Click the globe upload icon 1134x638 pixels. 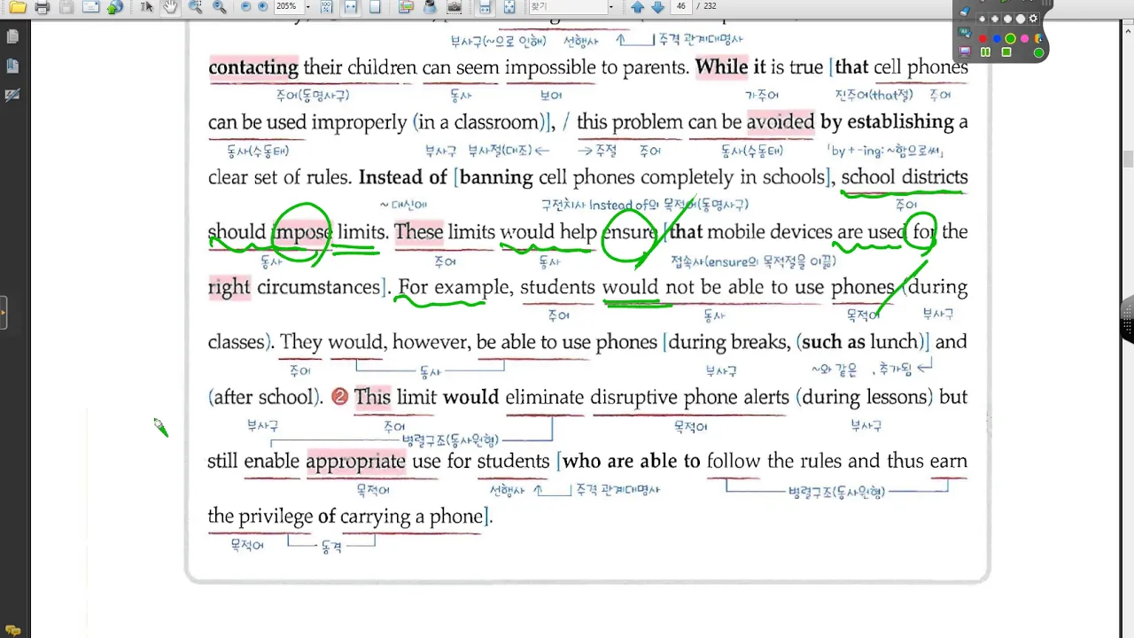pos(115,7)
